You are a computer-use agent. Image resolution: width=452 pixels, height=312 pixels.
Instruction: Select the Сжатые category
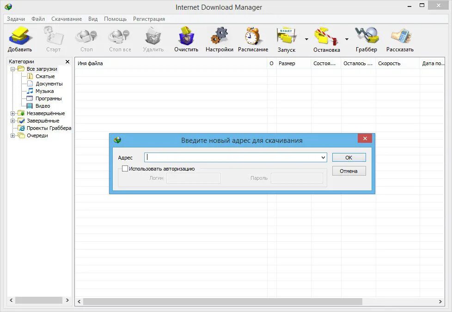tap(45, 76)
